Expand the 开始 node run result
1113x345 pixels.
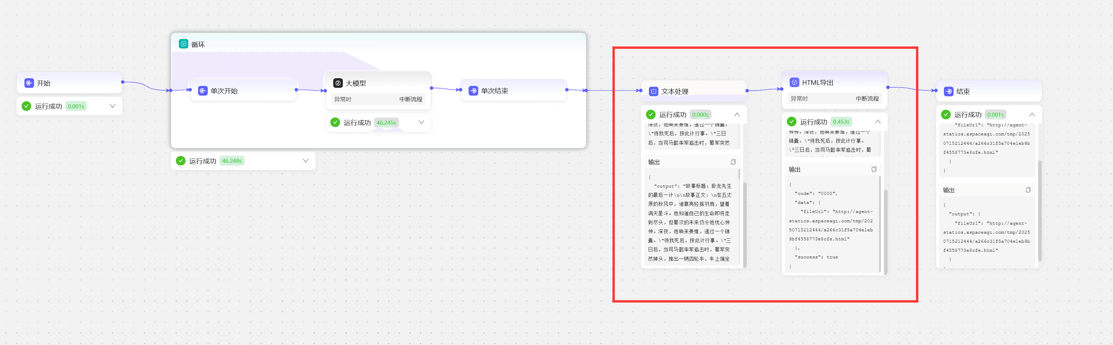(x=113, y=106)
